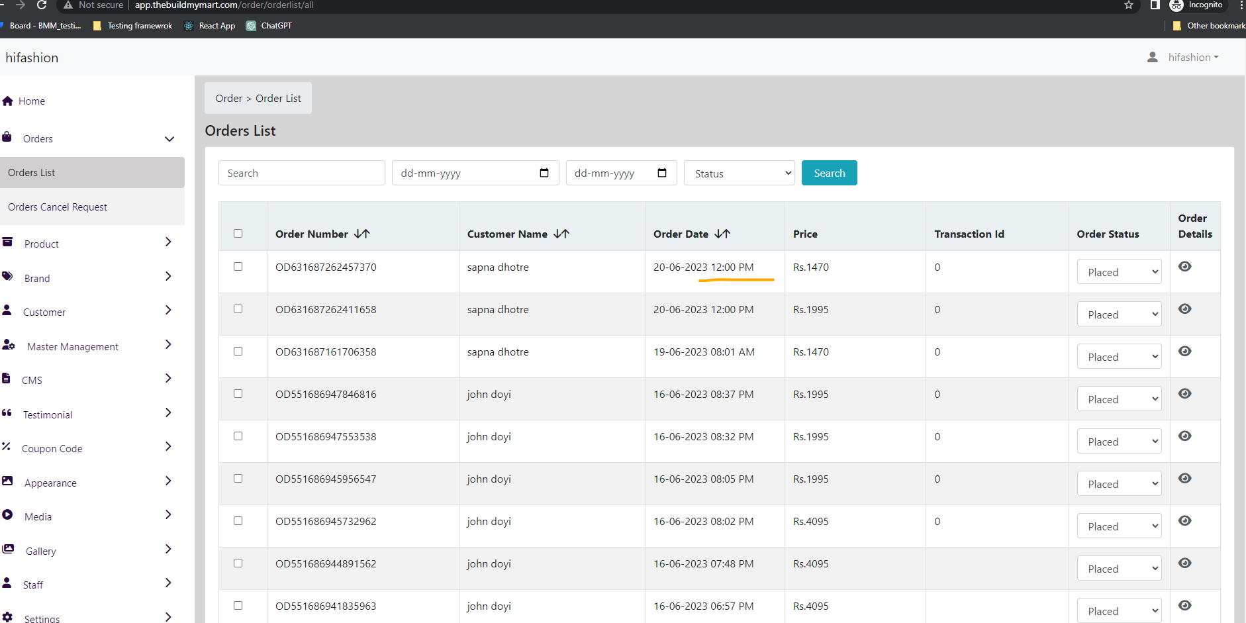Collapse the Orders menu chevron
This screenshot has width=1246, height=623.
169,139
